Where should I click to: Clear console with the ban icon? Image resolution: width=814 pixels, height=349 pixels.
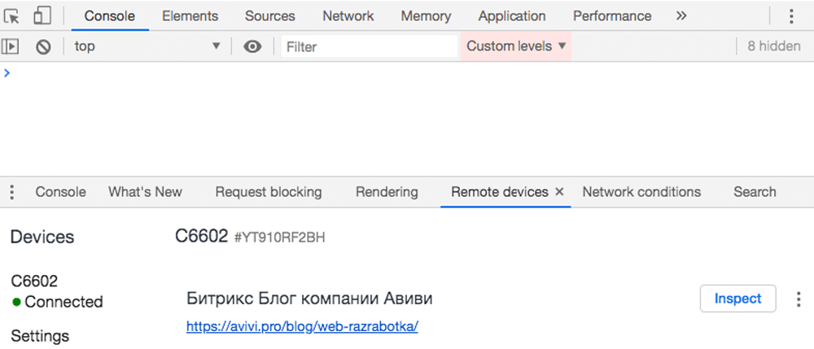pos(43,46)
